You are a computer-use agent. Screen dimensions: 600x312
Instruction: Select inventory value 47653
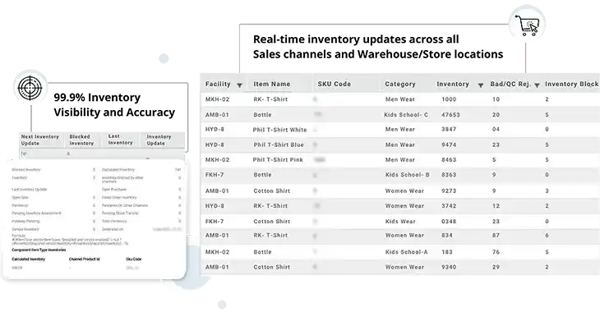coord(450,115)
